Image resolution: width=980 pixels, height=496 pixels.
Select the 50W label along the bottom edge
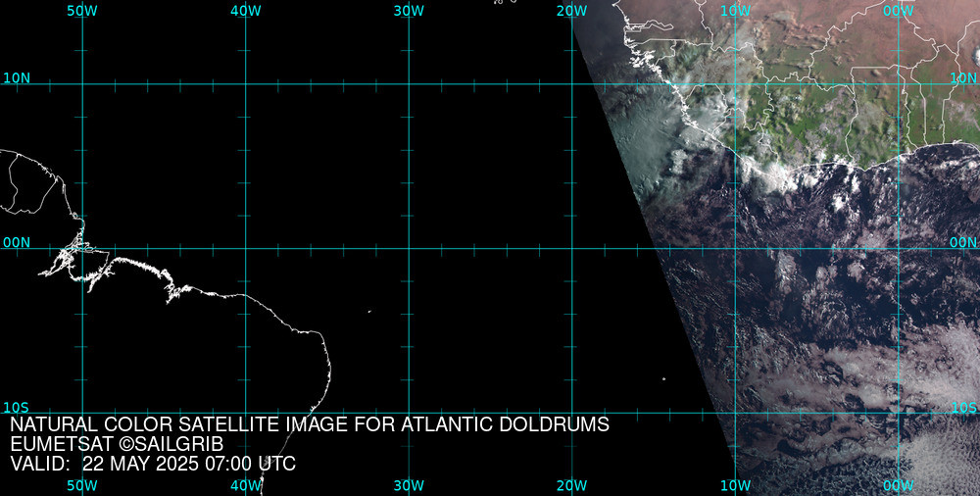82,485
